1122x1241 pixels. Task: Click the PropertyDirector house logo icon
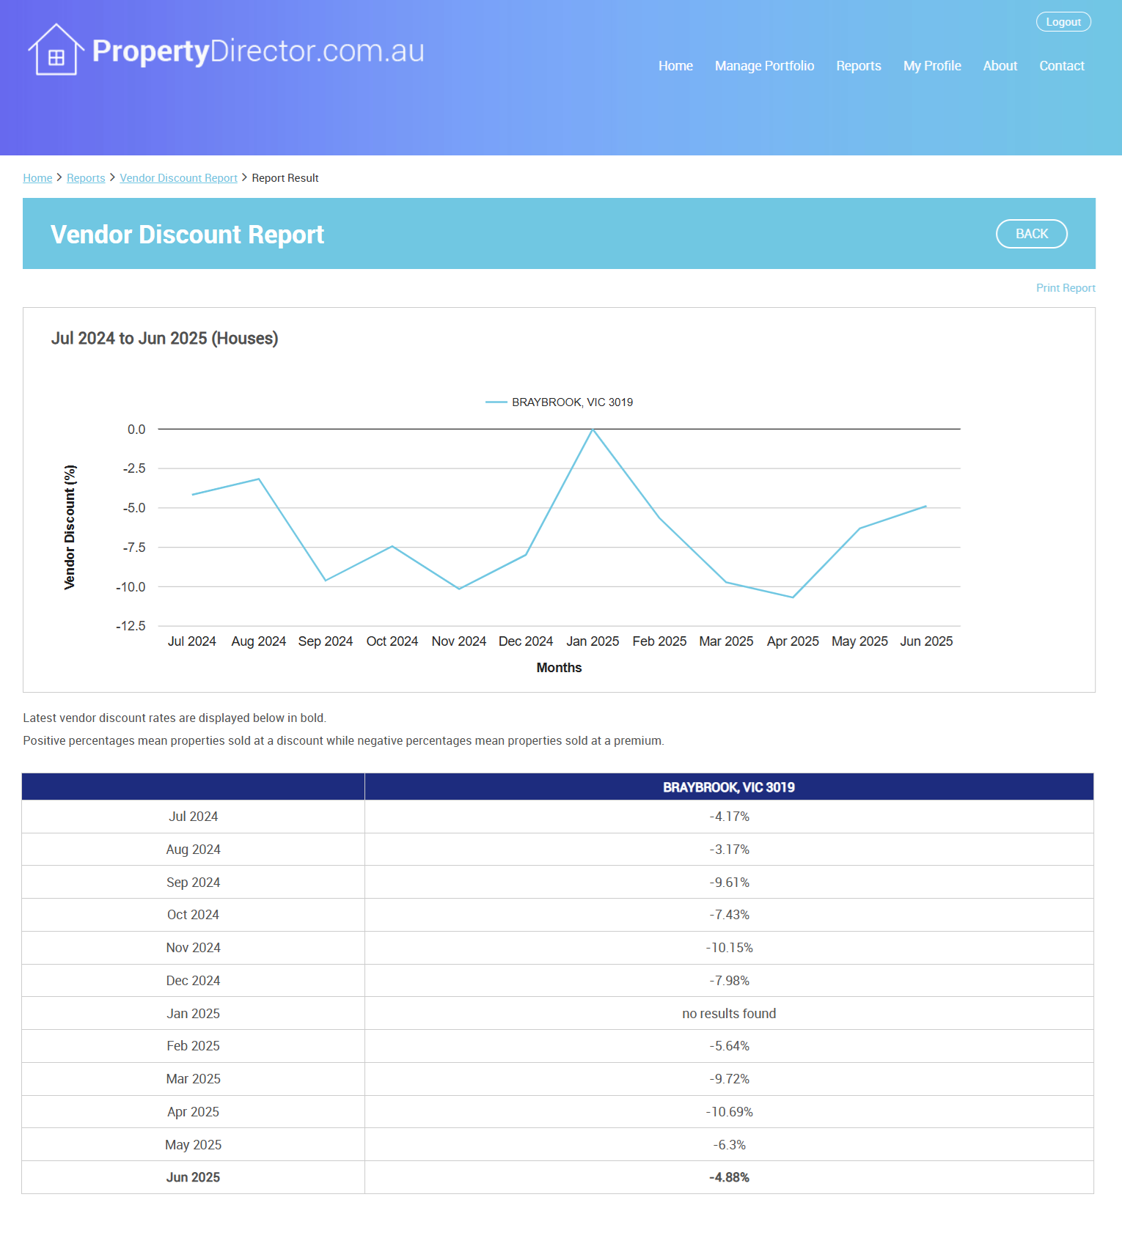tap(55, 50)
